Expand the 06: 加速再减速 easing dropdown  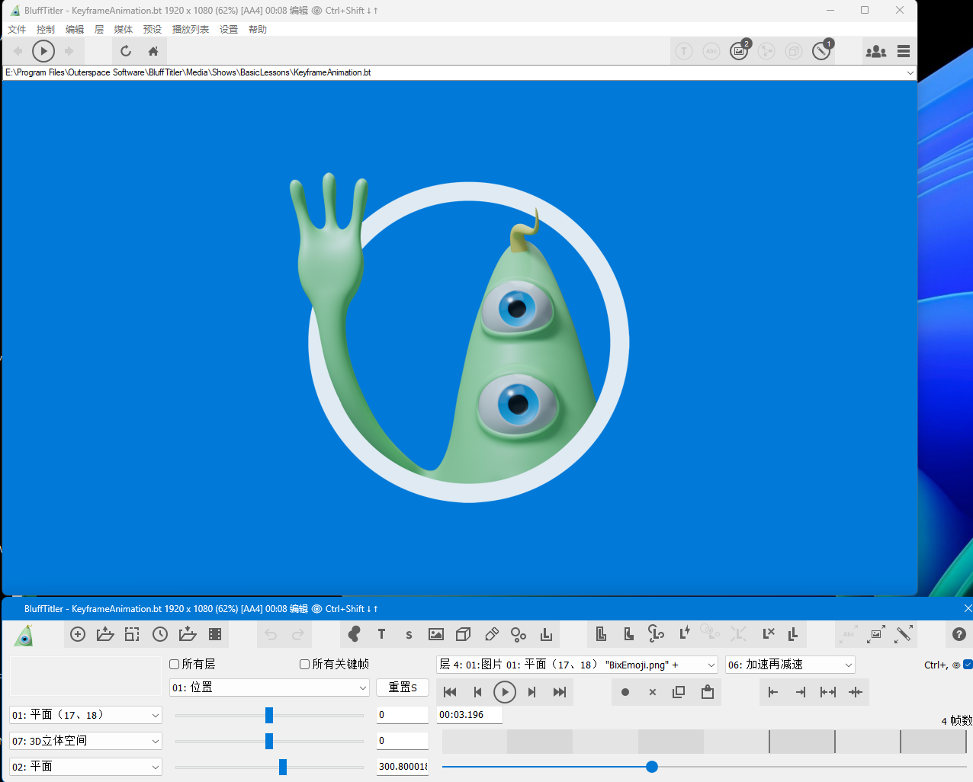789,665
